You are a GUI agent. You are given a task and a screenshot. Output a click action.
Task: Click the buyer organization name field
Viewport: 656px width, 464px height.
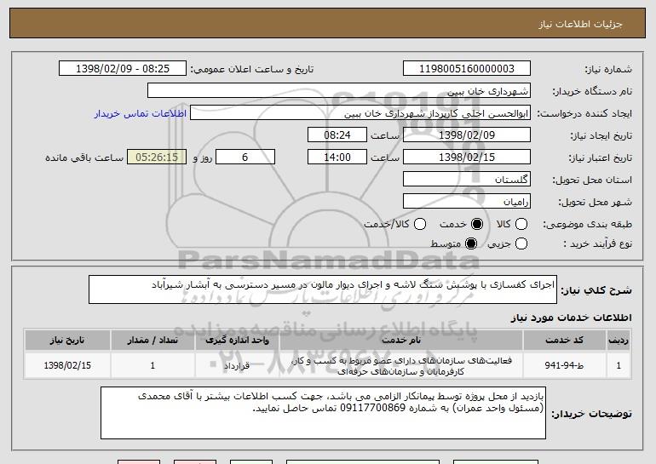[x=339, y=91]
